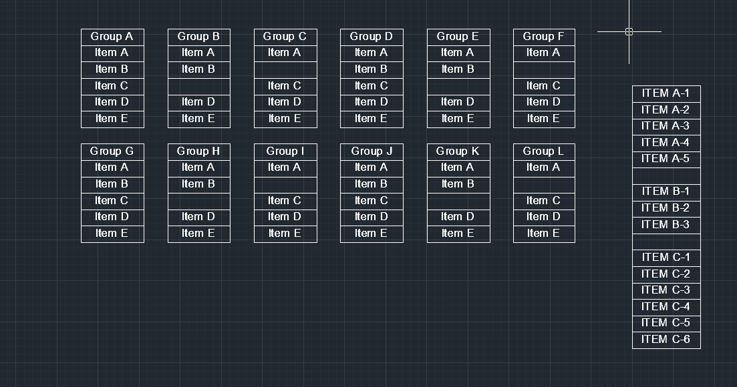Select the Group A header cell

(x=112, y=37)
